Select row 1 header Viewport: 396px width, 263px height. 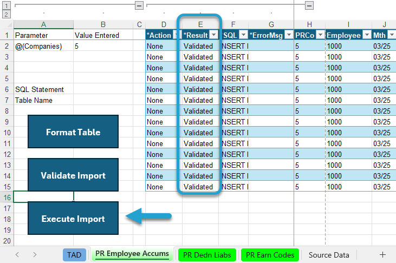pyautogui.click(x=7, y=35)
